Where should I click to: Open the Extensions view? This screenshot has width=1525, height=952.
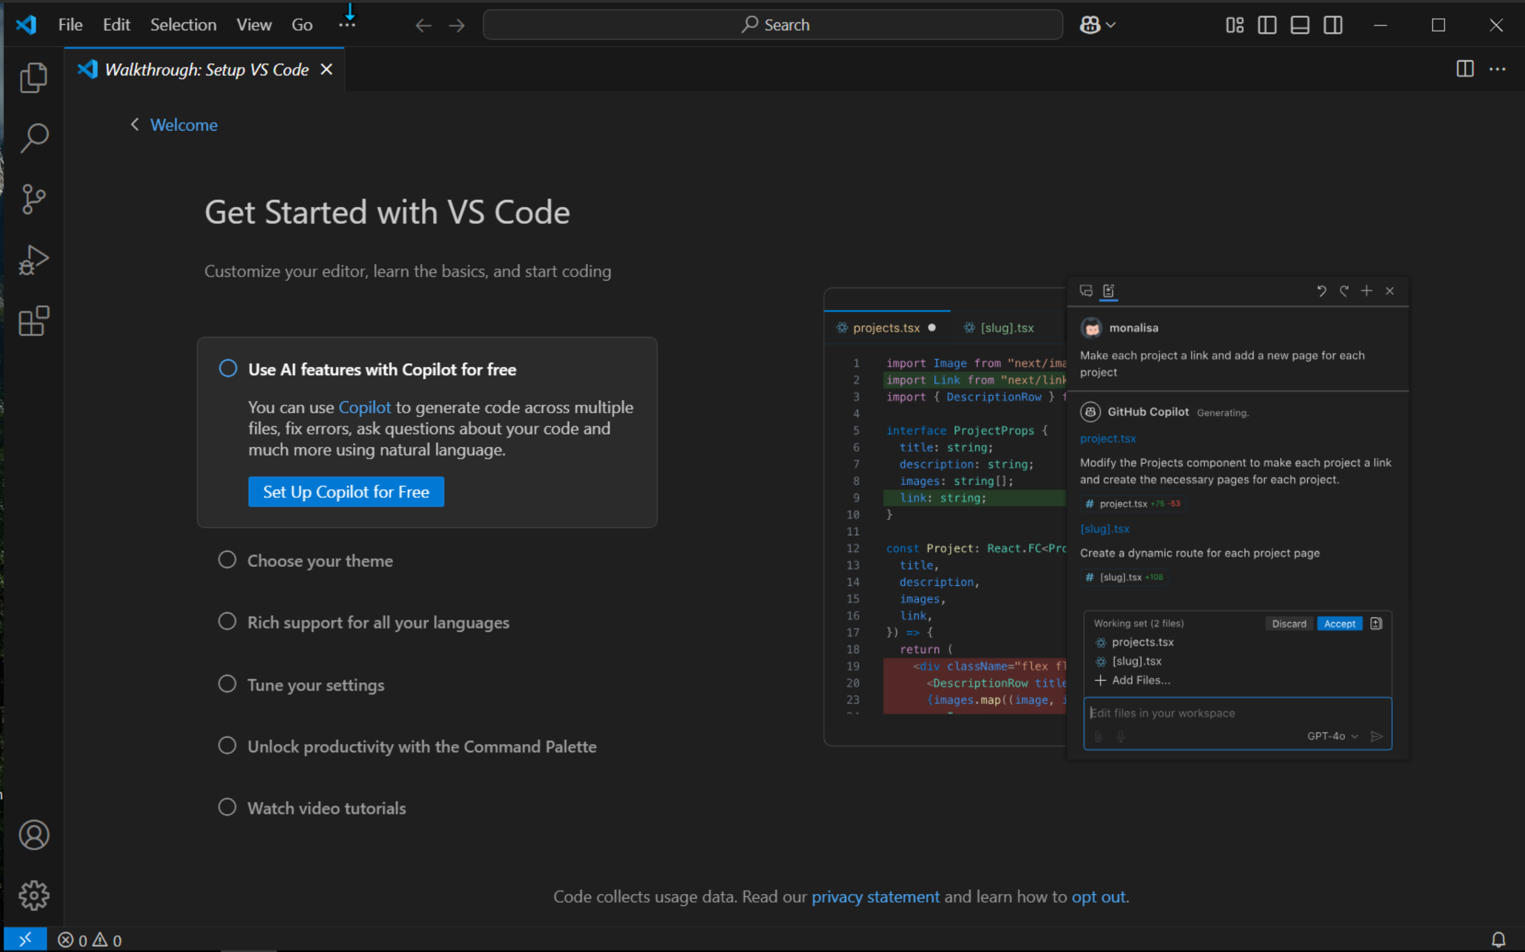pos(33,321)
